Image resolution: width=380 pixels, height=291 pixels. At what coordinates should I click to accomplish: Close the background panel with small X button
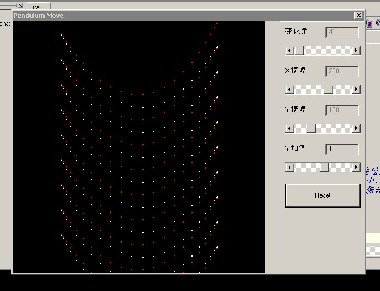pyautogui.click(x=21, y=5)
